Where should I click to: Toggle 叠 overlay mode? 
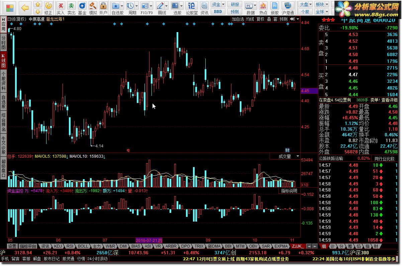tap(269, 19)
